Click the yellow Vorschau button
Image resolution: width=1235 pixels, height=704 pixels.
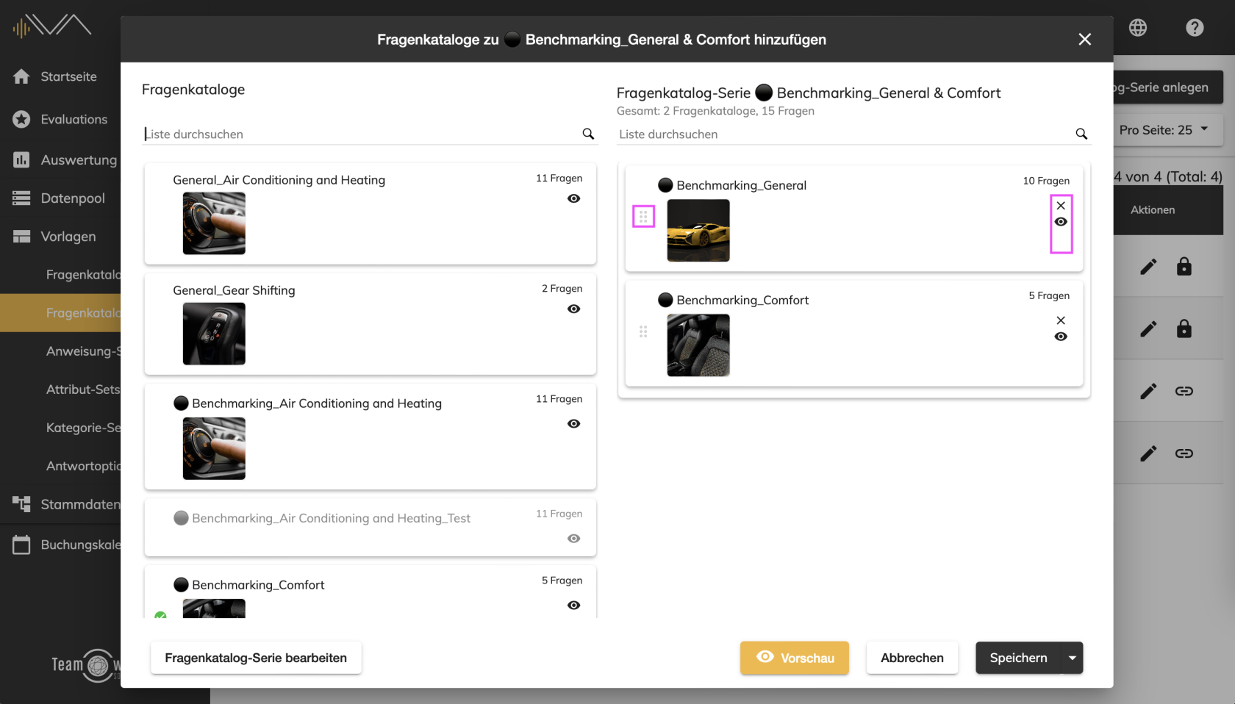pyautogui.click(x=795, y=658)
